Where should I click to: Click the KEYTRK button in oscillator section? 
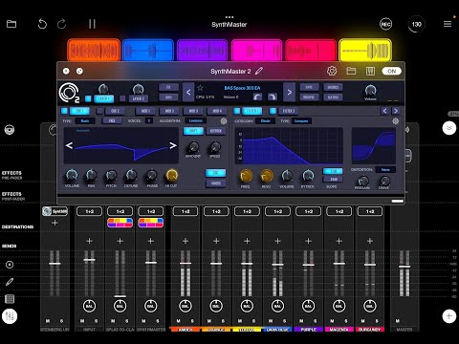point(216,131)
